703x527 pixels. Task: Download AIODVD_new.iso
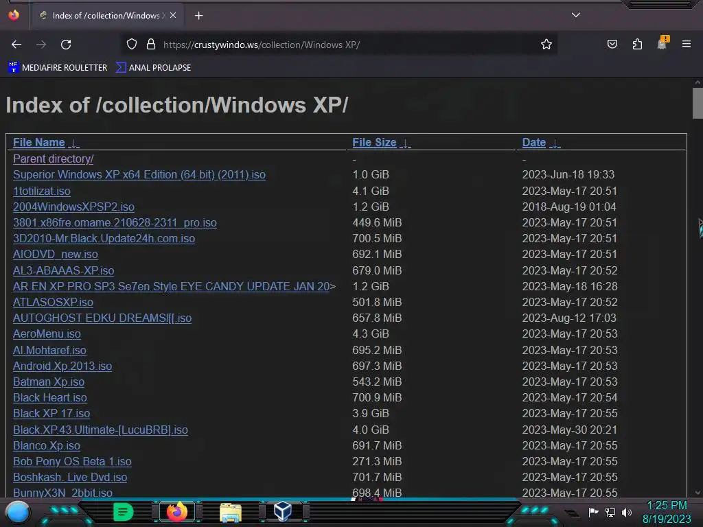(55, 254)
